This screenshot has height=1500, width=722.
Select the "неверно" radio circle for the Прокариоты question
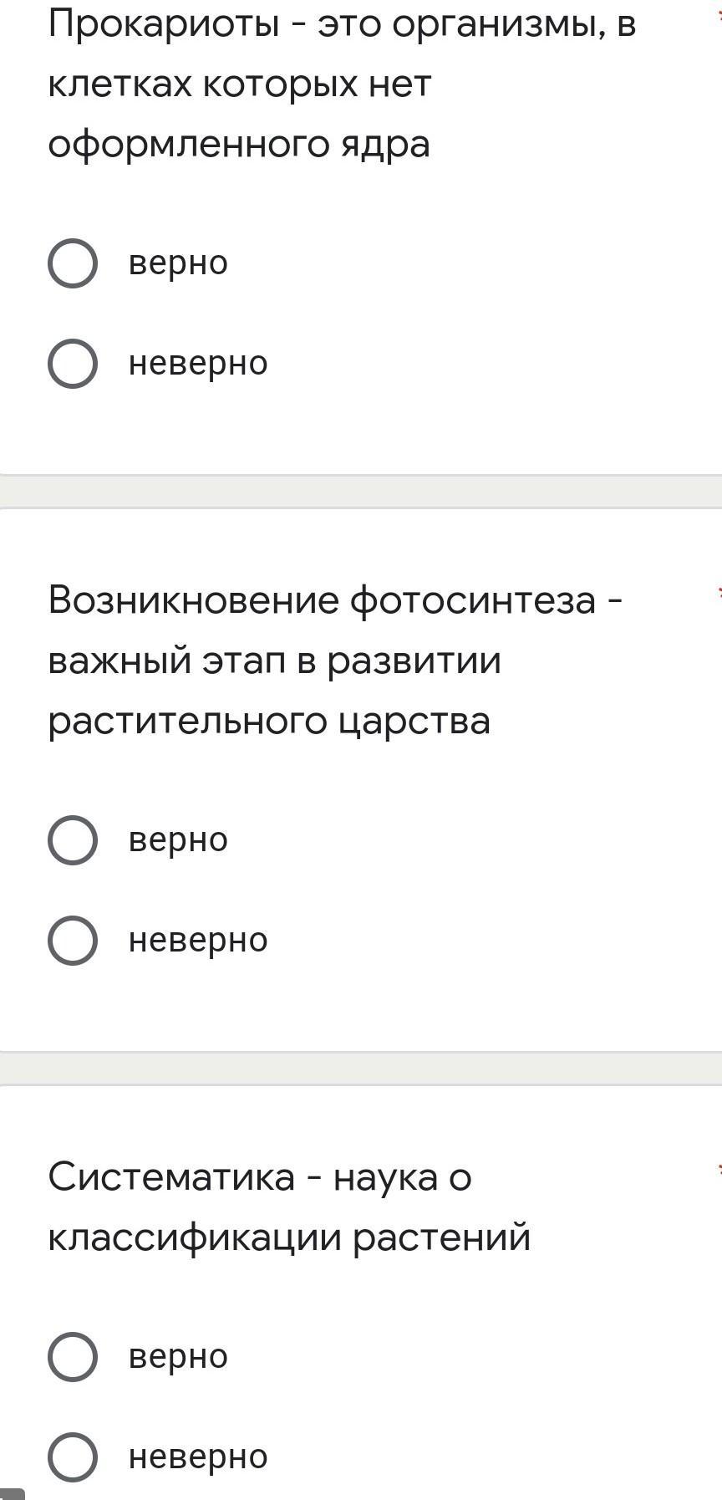click(x=73, y=364)
